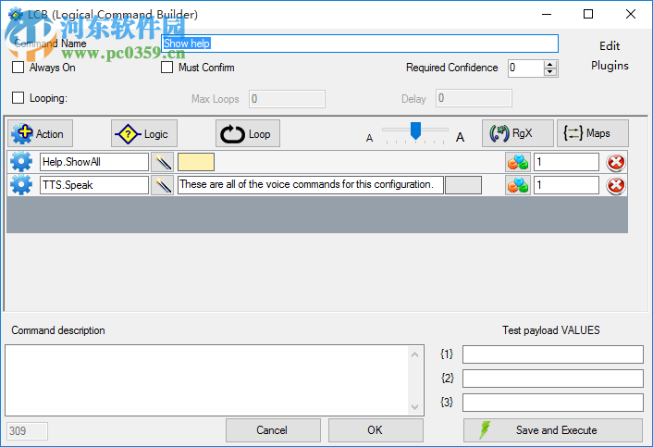This screenshot has height=447, width=653.
Task: Decrease Required Confidence with down arrow
Action: tap(550, 72)
